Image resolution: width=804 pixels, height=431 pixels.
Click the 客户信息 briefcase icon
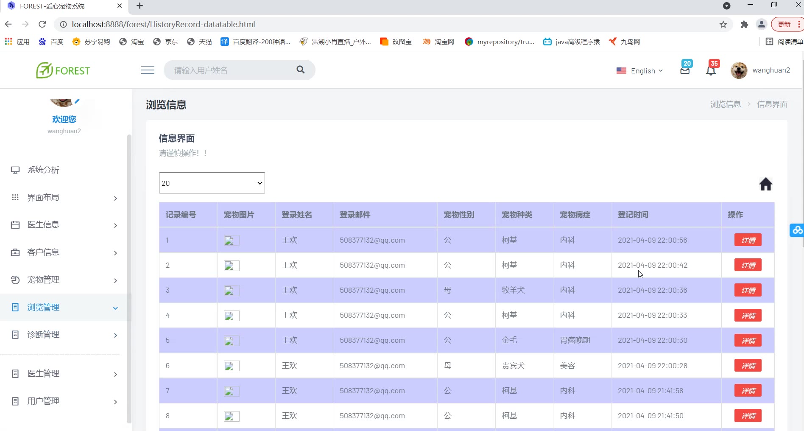point(15,252)
